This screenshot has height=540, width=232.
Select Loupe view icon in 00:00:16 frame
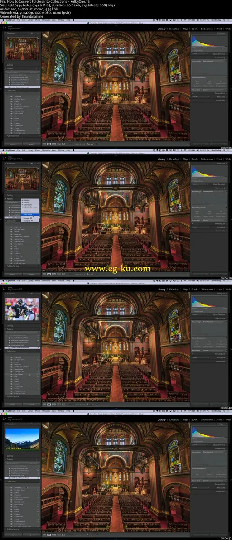click(x=49, y=144)
